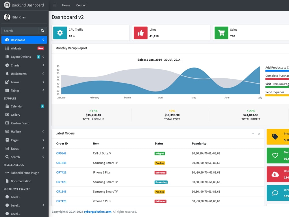Image resolution: width=289 pixels, height=217 pixels.
Task: Expand the Tables submenu chevron
Action: pyautogui.click(x=43, y=90)
